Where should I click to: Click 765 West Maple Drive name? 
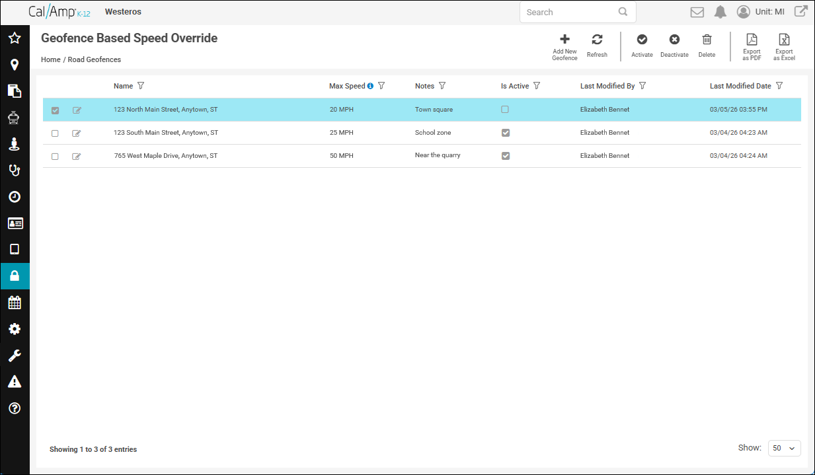pos(166,156)
